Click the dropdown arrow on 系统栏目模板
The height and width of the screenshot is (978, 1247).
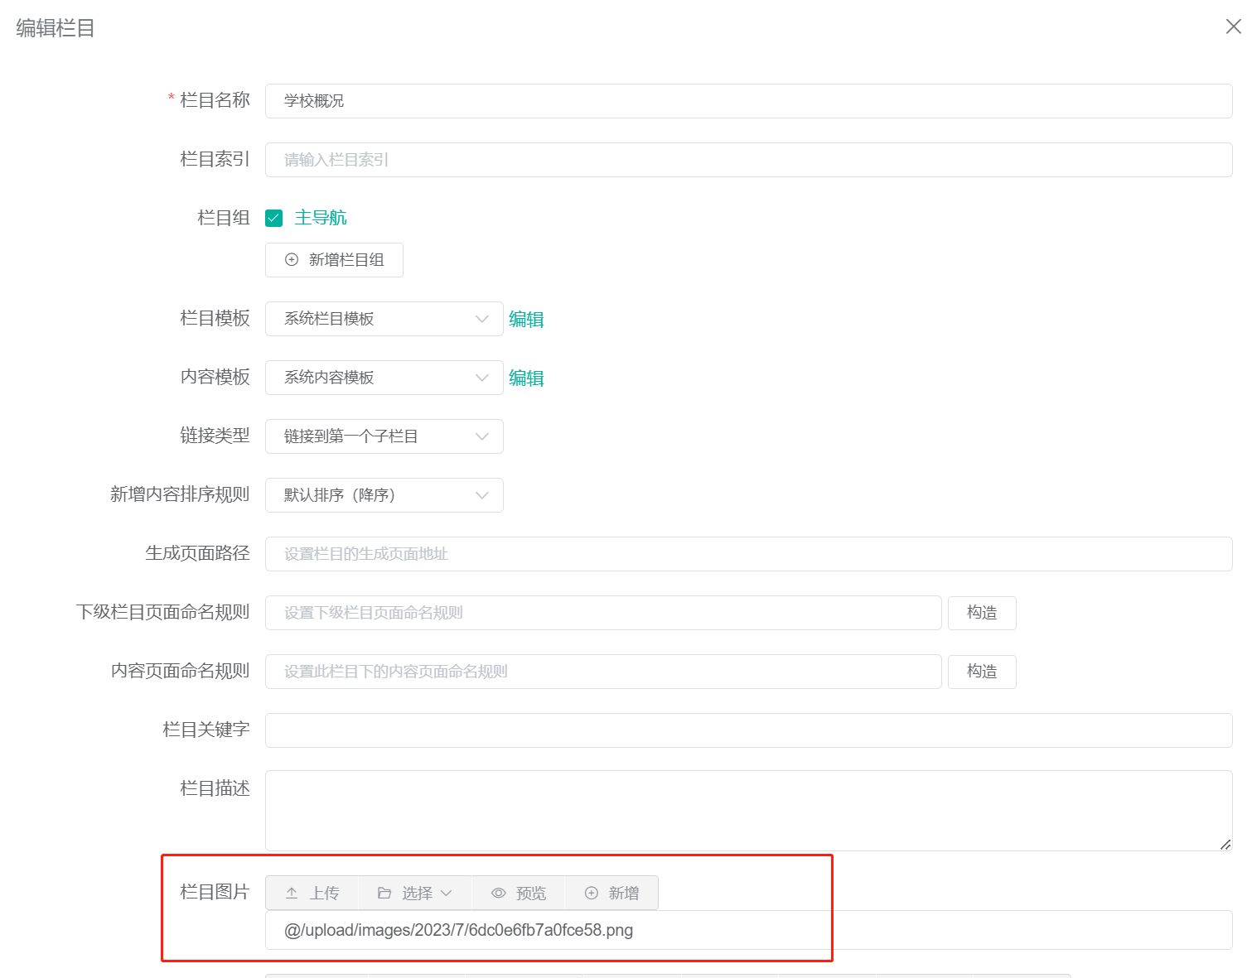(x=482, y=319)
